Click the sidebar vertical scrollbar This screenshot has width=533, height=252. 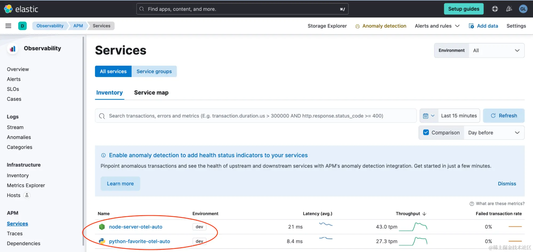tap(83, 141)
